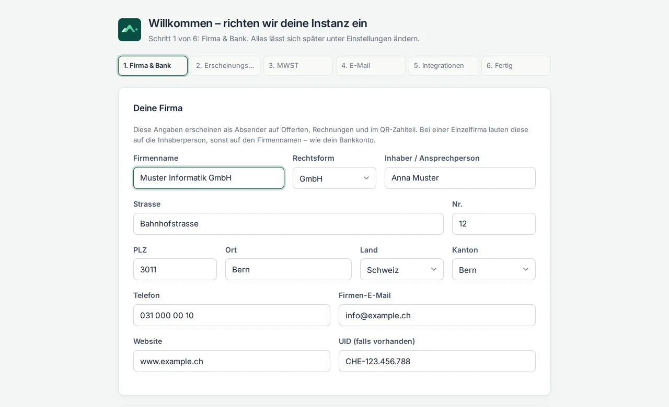Click the 'Willkommen – richten wir deine Instanz ein' heading

258,23
